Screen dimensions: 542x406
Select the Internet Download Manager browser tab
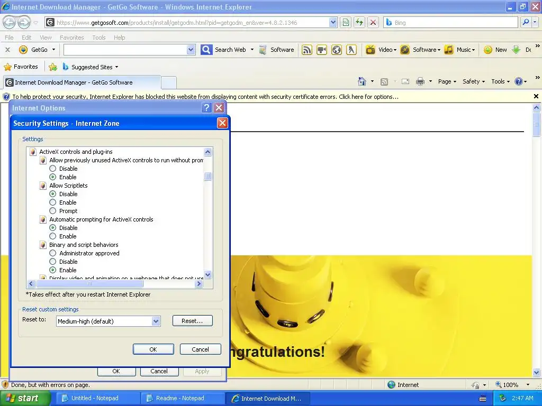click(x=82, y=82)
